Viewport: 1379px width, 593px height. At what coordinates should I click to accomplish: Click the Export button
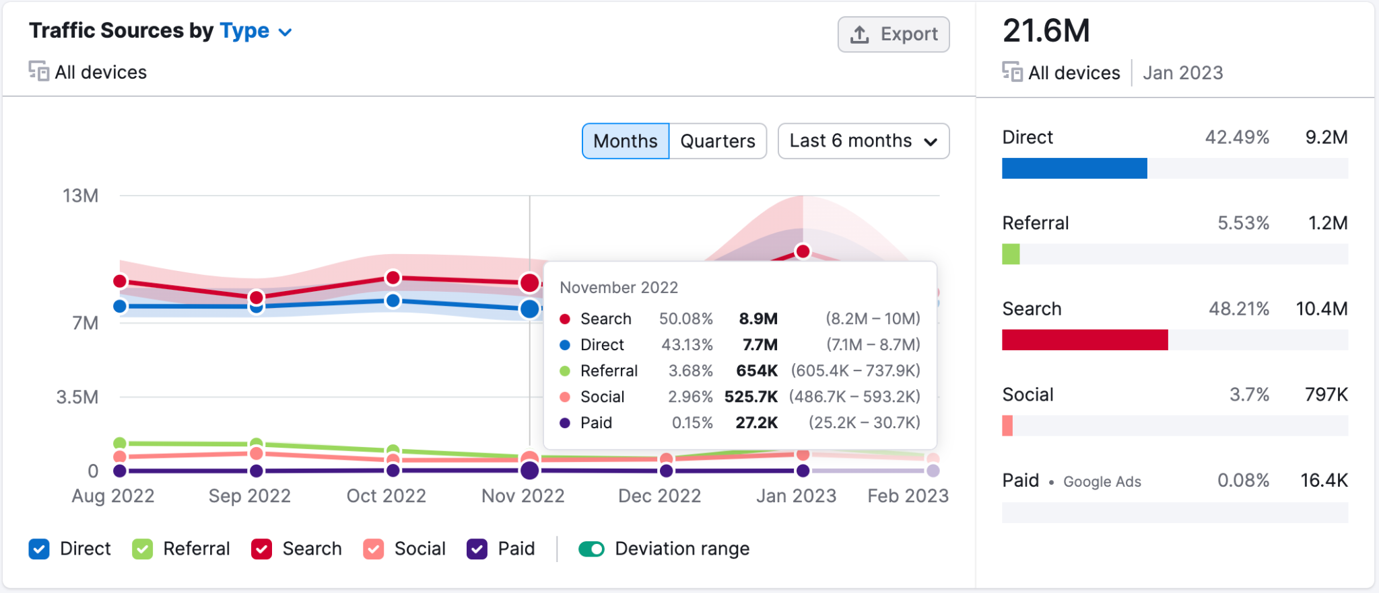tap(894, 34)
